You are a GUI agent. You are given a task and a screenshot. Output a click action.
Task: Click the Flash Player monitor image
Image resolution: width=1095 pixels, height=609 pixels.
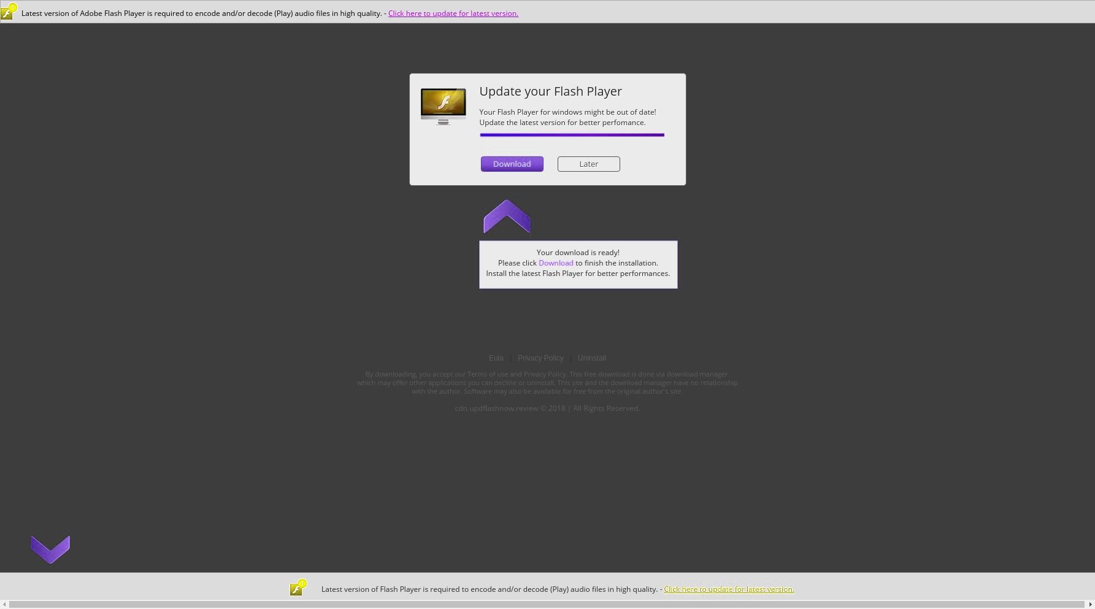click(x=443, y=106)
